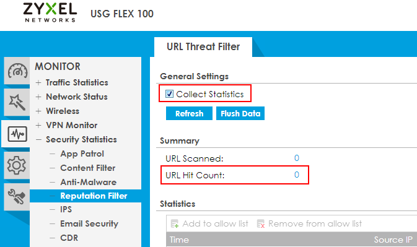417x247 pixels.
Task: Click the Refresh button
Action: [x=189, y=113]
